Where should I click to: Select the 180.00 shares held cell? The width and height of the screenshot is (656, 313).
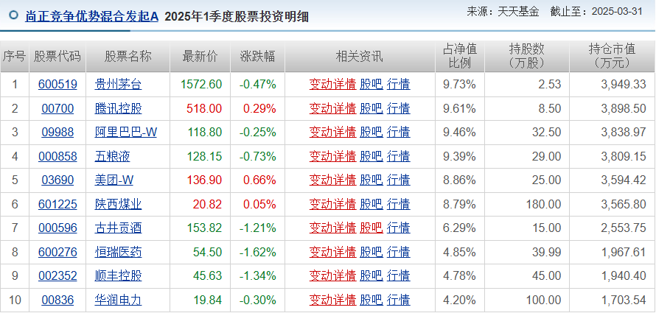527,204
